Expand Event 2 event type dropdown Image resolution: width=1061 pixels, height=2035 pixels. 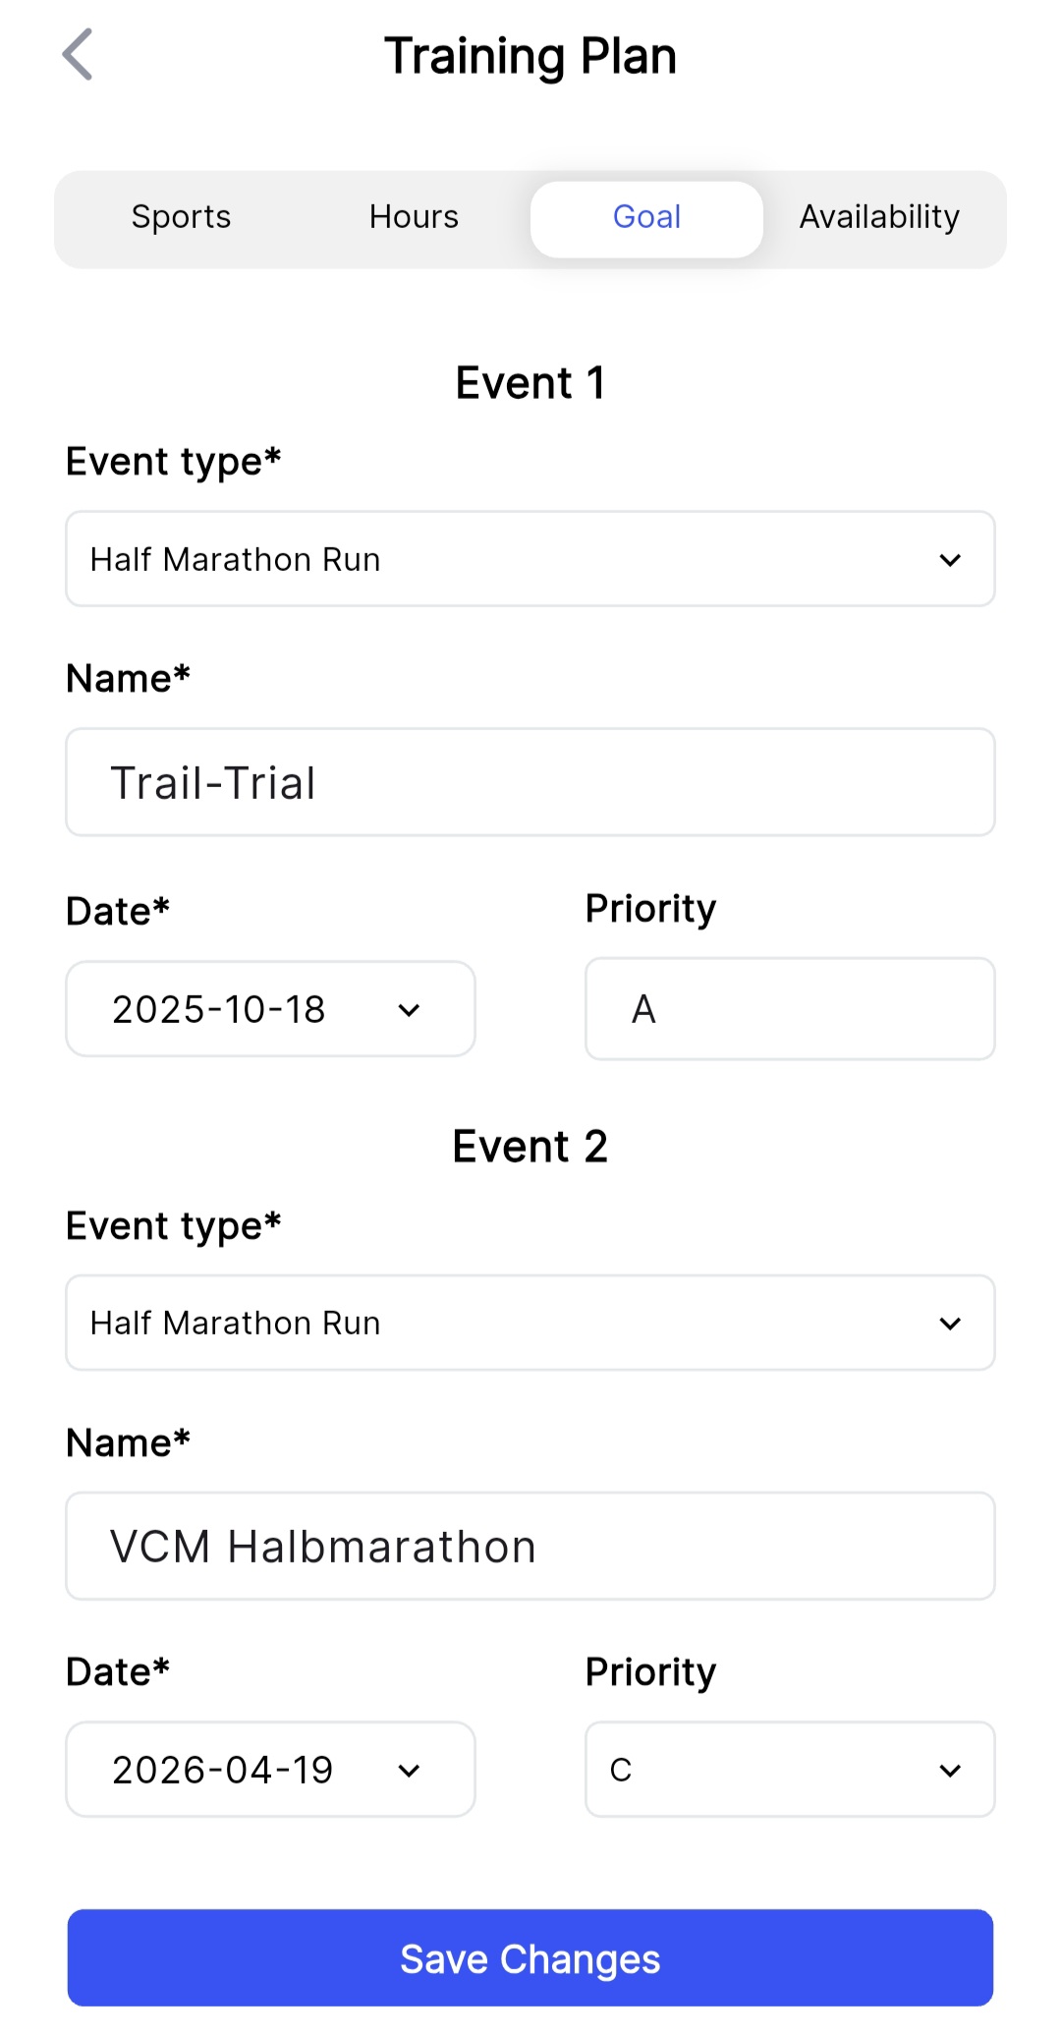[x=530, y=1323]
